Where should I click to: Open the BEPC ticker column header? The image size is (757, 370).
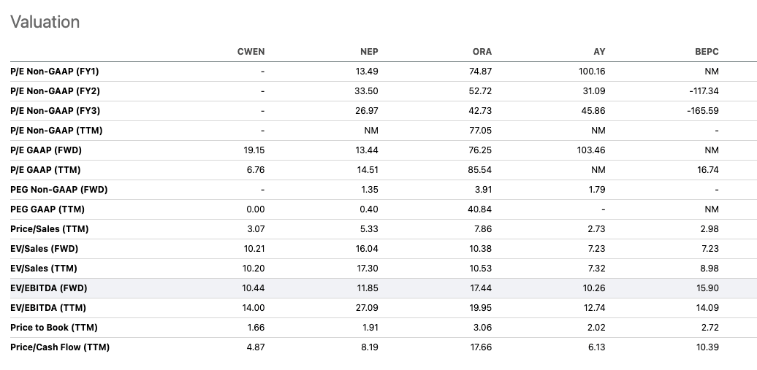707,52
